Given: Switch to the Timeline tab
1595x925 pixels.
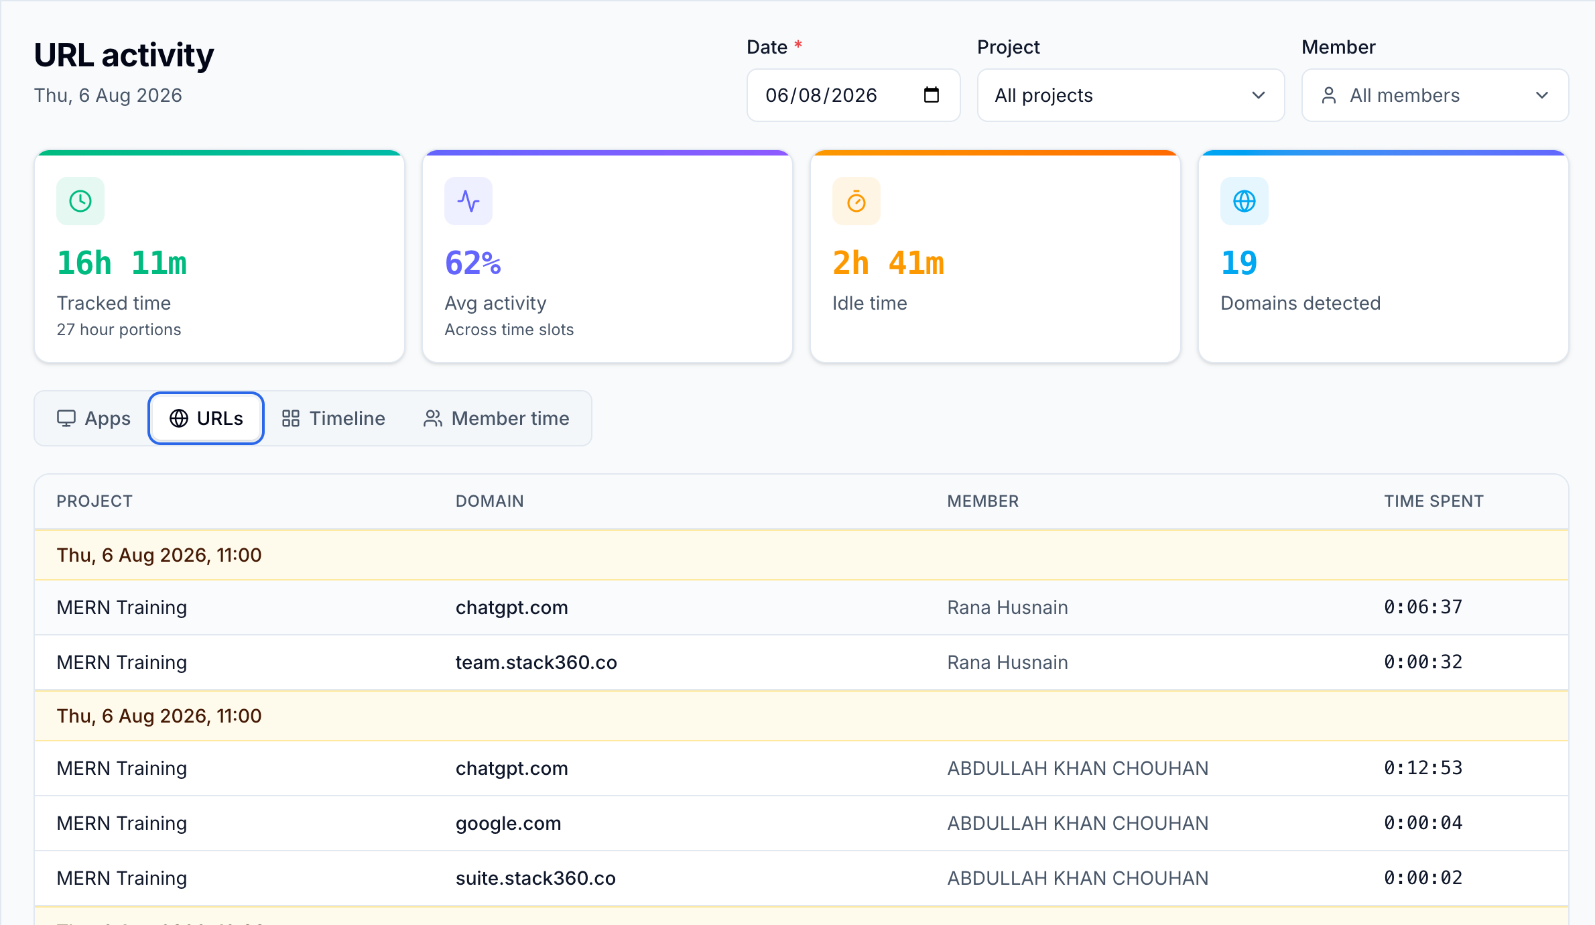Looking at the screenshot, I should point(334,418).
